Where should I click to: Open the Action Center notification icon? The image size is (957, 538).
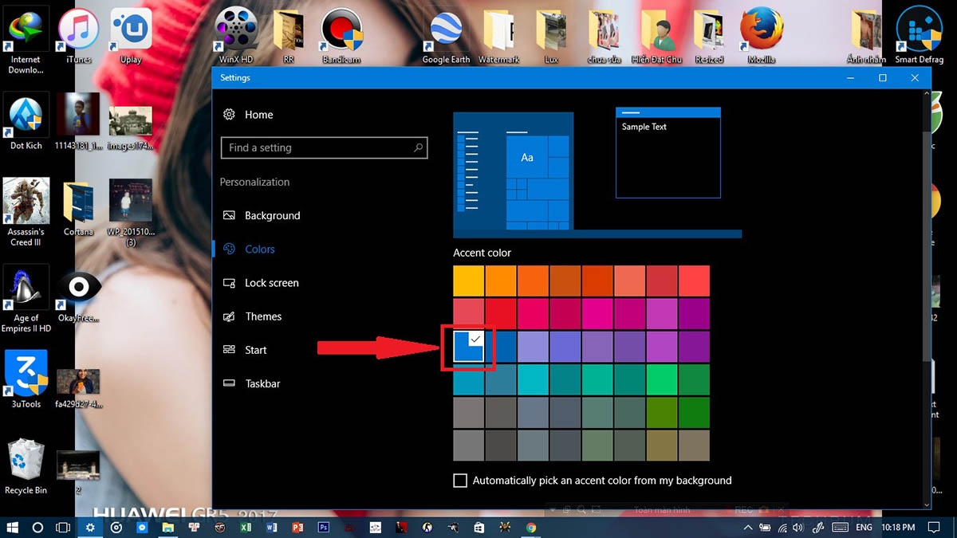pyautogui.click(x=935, y=528)
